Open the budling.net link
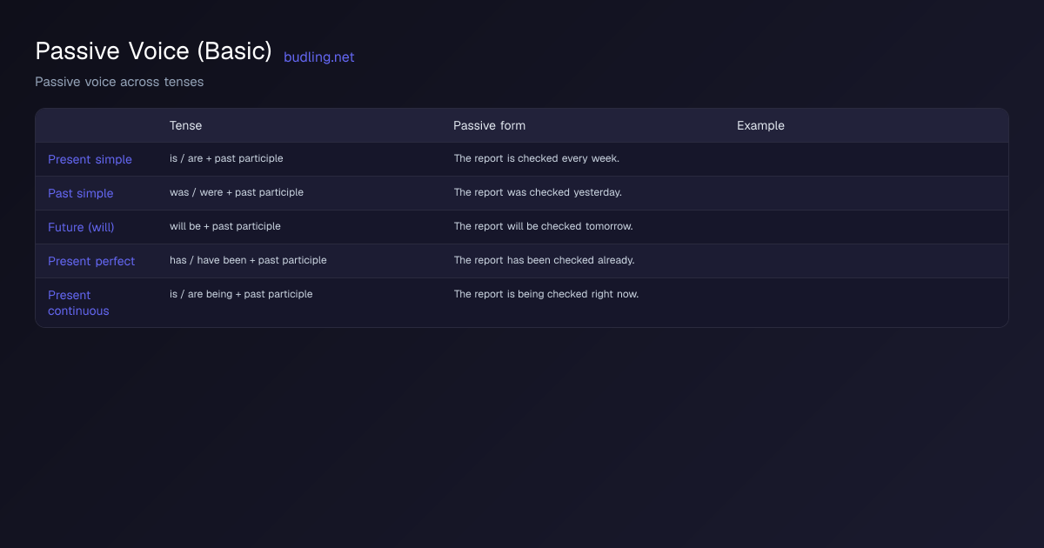Image resolution: width=1044 pixels, height=548 pixels. click(x=318, y=57)
